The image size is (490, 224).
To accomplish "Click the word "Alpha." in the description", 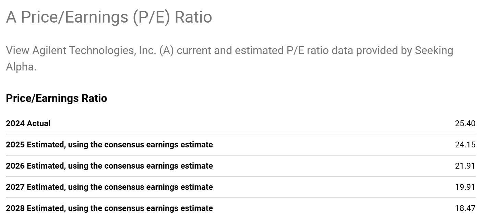I will 21,67.
